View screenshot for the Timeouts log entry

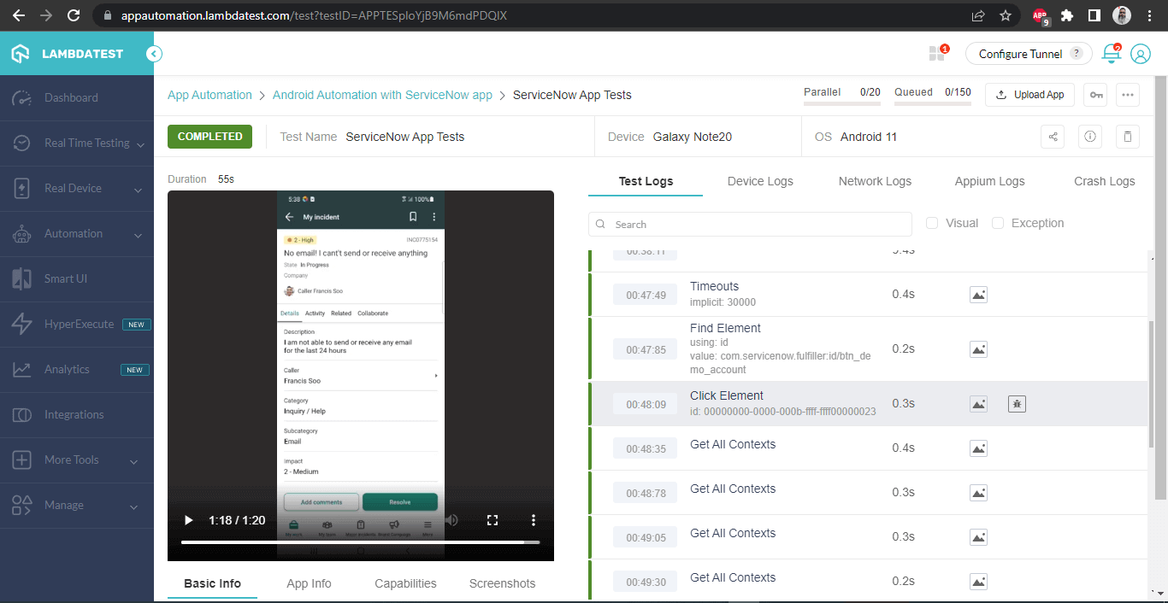(978, 294)
